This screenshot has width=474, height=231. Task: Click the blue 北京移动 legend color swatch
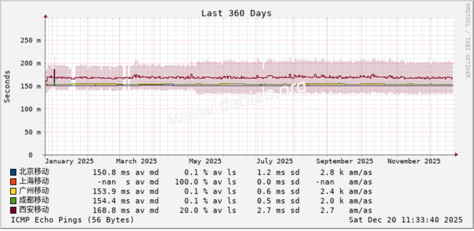[x=13, y=172]
